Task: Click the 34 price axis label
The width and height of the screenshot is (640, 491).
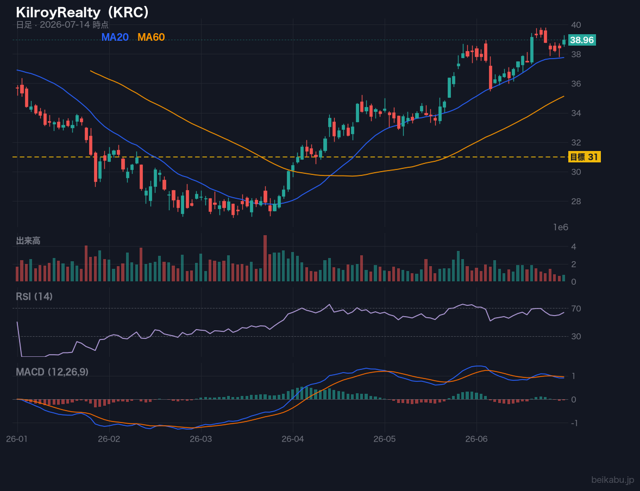Action: [x=576, y=113]
